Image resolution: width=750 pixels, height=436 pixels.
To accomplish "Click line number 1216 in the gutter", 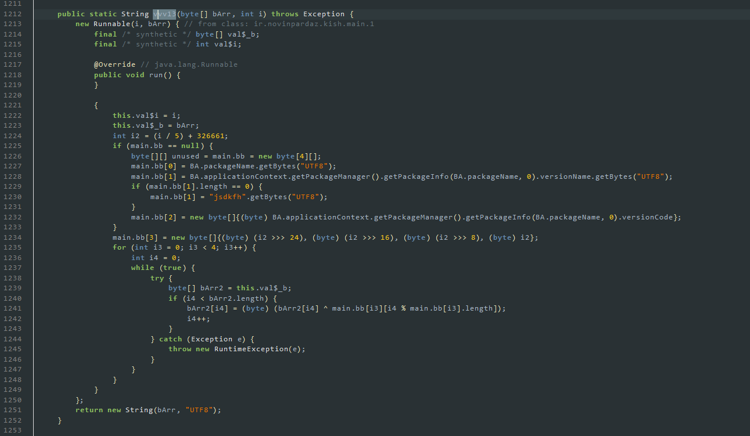I will [x=13, y=55].
